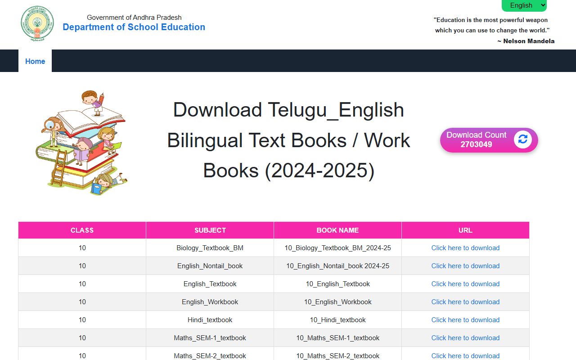Download the Maths_SEM-2_textbook
Image resolution: width=576 pixels, height=360 pixels.
pos(465,356)
